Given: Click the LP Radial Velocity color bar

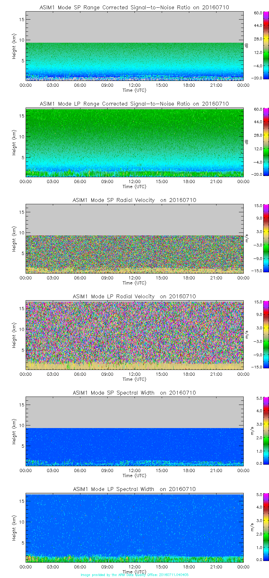Looking at the screenshot, I should pos(266,335).
